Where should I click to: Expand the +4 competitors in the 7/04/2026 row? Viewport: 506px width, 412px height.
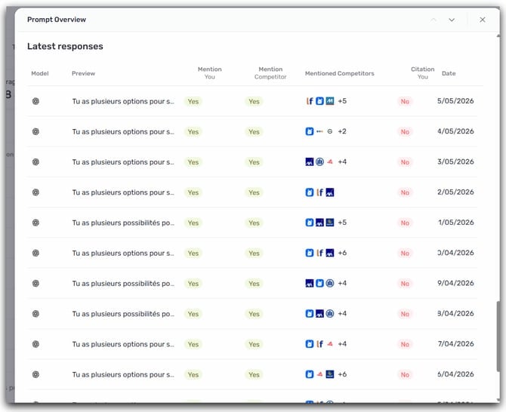coord(342,344)
